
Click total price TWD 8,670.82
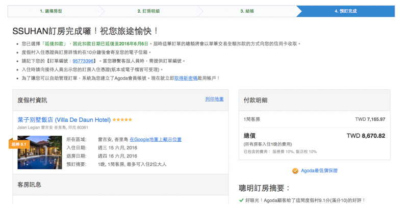pyautogui.click(x=366, y=136)
